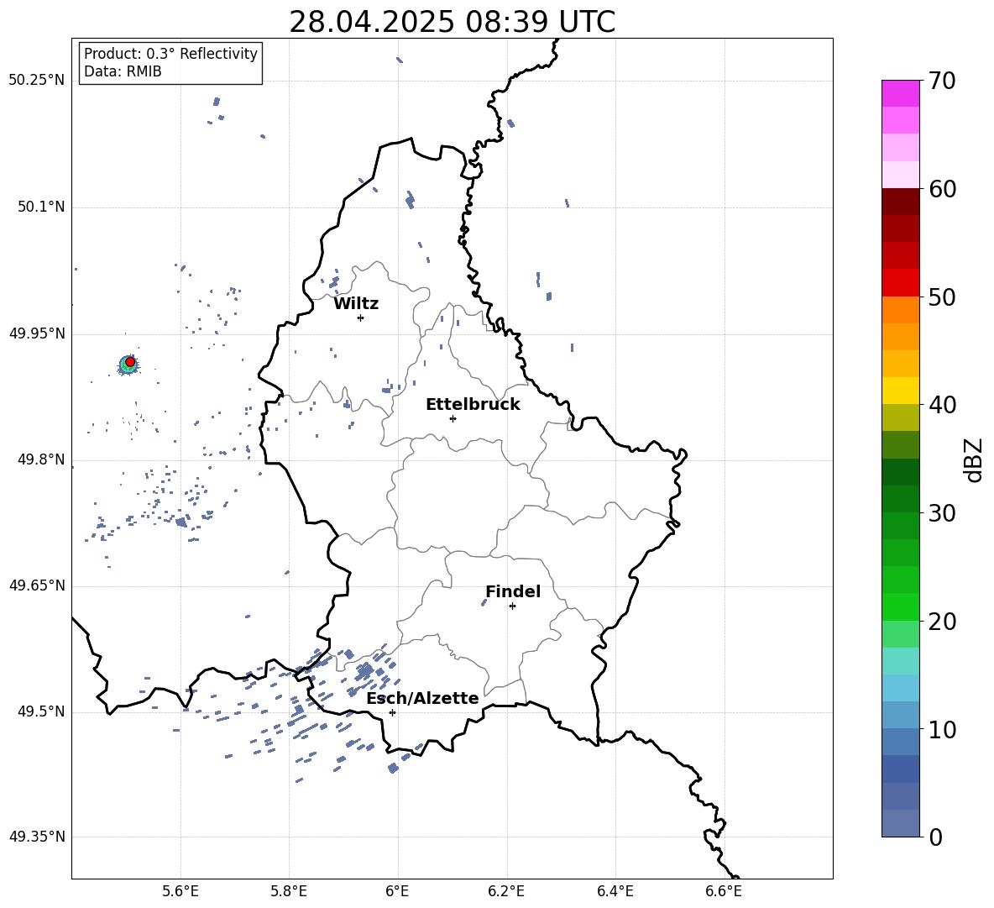Click the Ettelbruck city label
This screenshot has height=908, width=994.
473,405
